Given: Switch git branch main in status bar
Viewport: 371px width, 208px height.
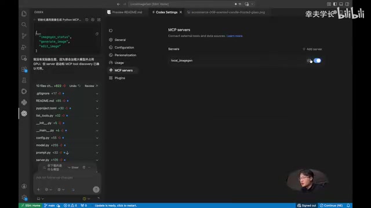Looking at the screenshot, I should (x=49, y=206).
